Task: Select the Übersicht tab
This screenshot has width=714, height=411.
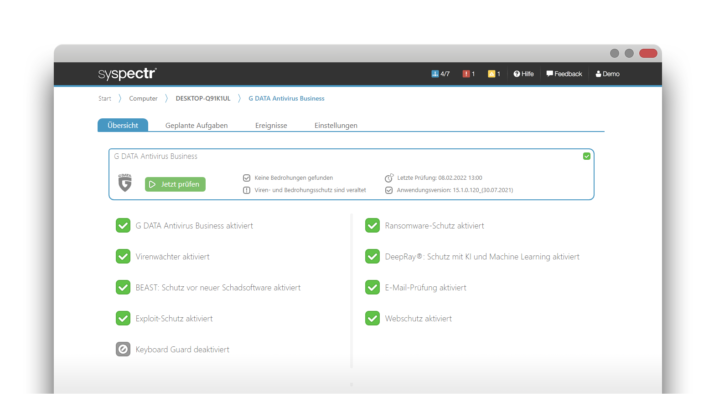Action: pyautogui.click(x=123, y=125)
